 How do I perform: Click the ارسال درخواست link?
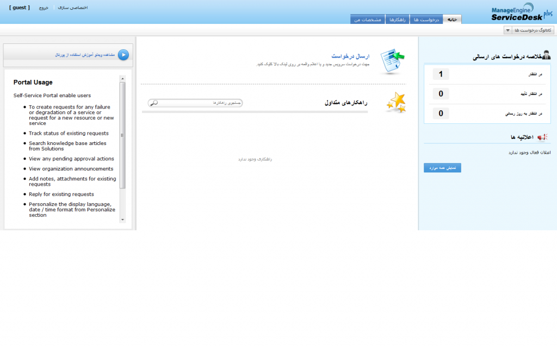pos(351,56)
